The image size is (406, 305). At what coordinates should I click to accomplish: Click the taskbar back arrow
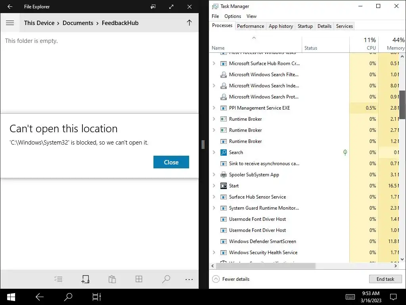(39, 297)
